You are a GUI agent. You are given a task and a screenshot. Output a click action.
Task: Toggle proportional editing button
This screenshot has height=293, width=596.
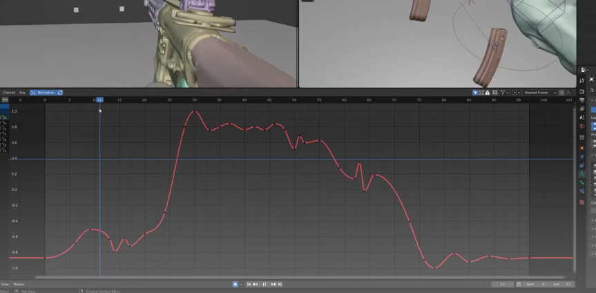561,93
